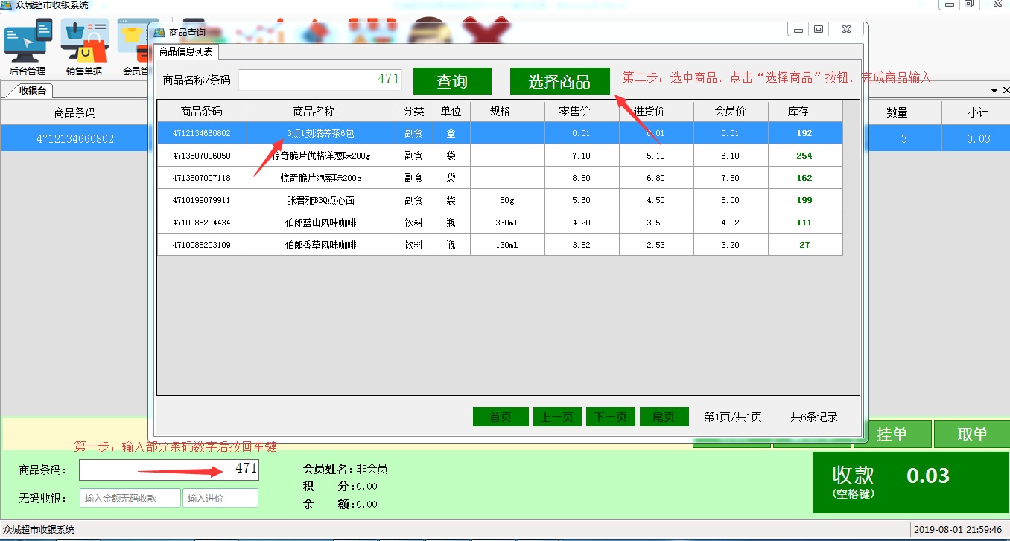Click the 库存 column header
1010x541 pixels.
pyautogui.click(x=805, y=111)
